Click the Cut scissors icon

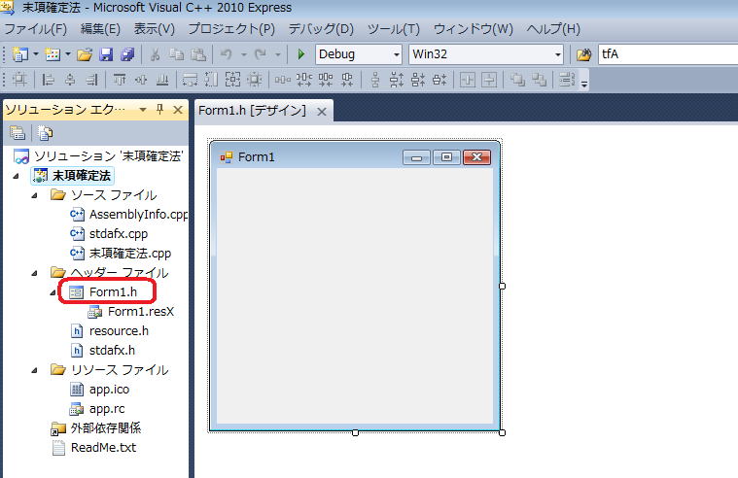coord(155,54)
